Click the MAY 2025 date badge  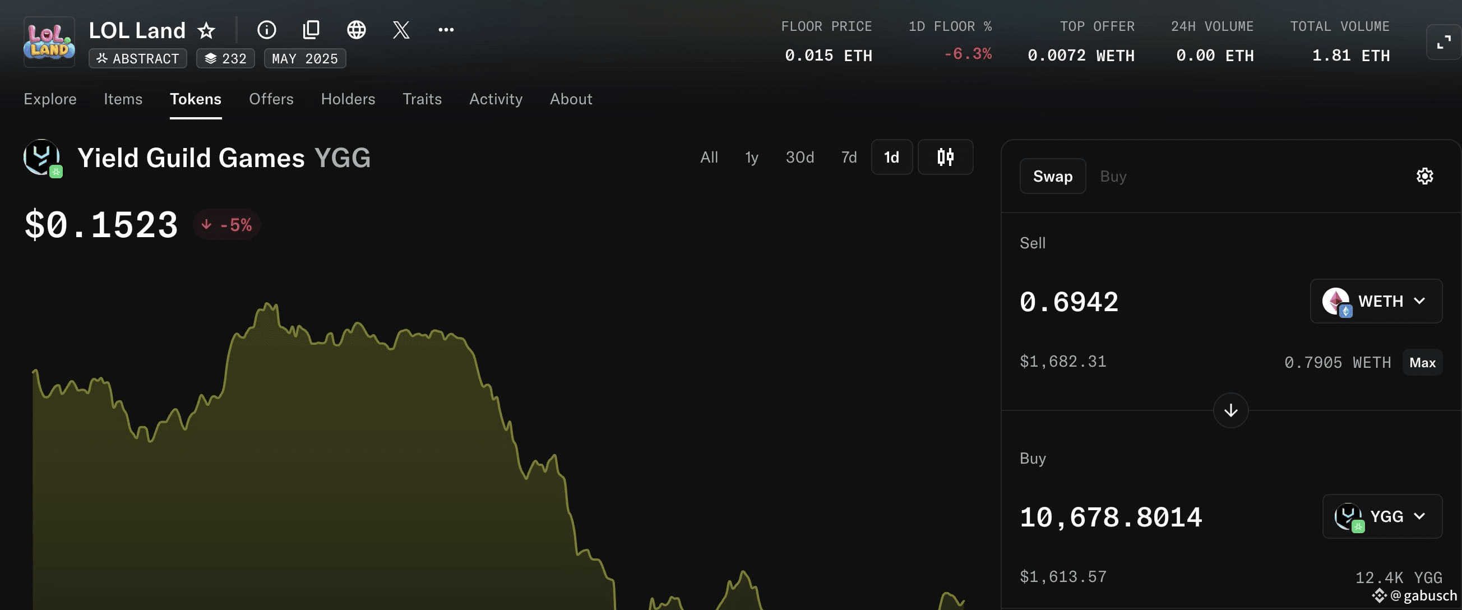click(305, 58)
